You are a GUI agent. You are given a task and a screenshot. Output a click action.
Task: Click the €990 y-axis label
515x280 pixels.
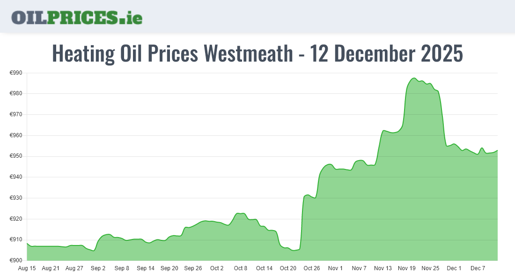click(16, 73)
